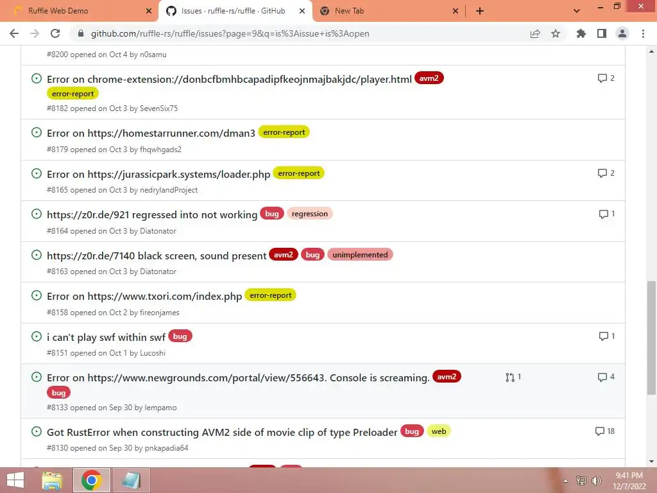Image resolution: width=657 pixels, height=493 pixels.
Task: Click the address bar URL
Action: (230, 33)
